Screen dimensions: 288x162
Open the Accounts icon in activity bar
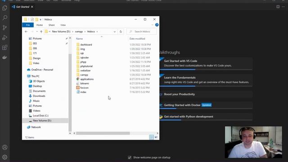(x=5, y=147)
